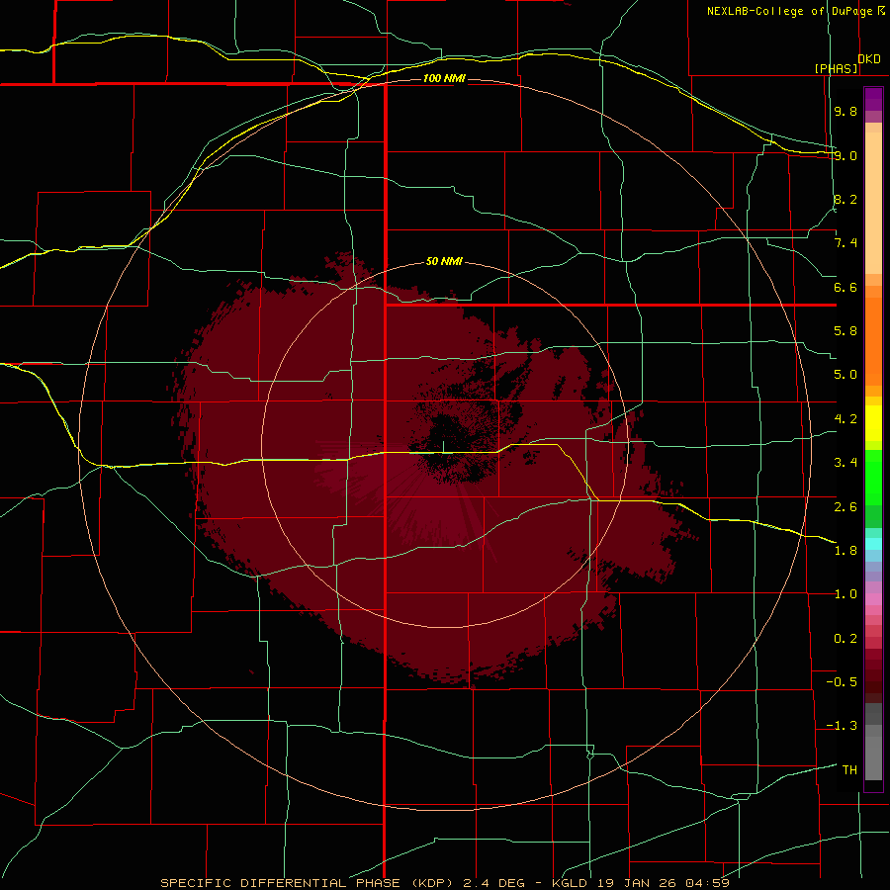Click the purple top segment of color bar
This screenshot has width=890, height=890.
tap(873, 99)
